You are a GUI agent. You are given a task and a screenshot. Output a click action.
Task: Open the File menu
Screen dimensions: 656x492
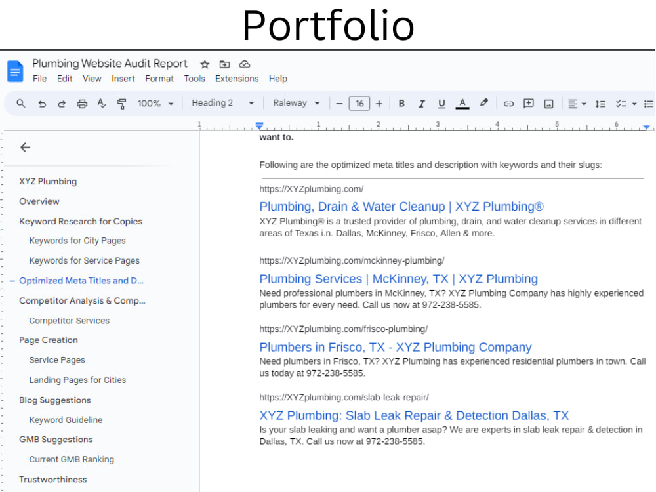tap(40, 79)
